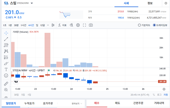Switch to the 시세 tab
Viewport: 170px width, 108px height.
pyautogui.click(x=126, y=3)
